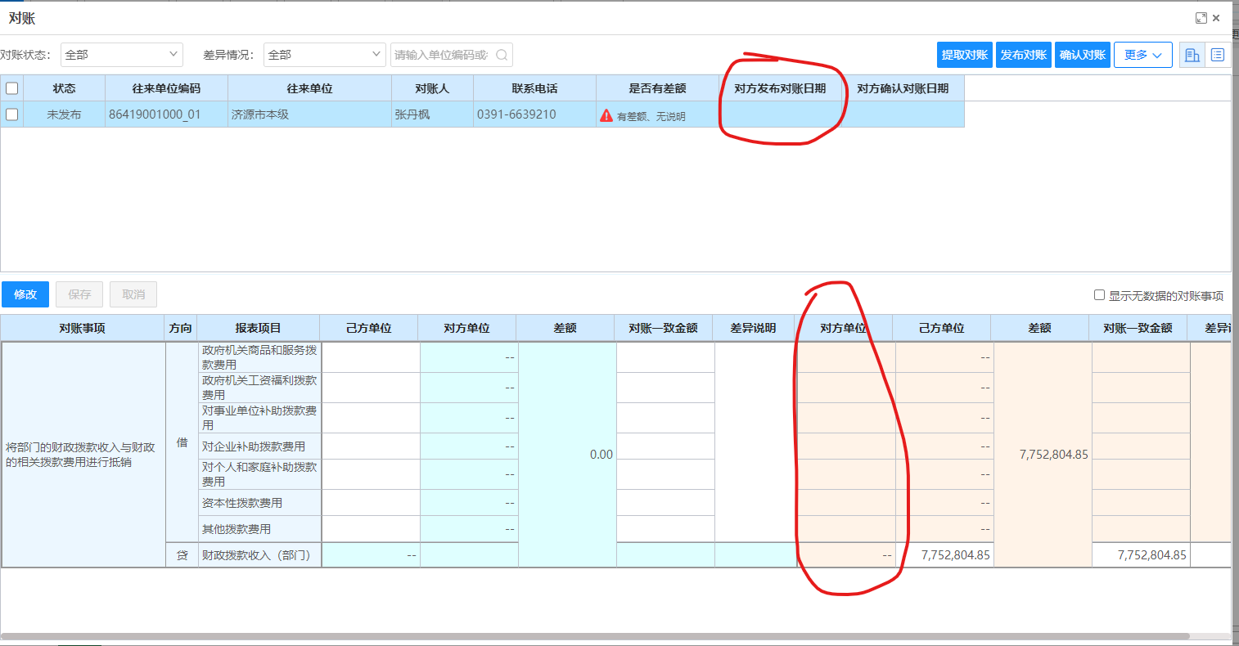Tick the select-all checkbox in the table header
The height and width of the screenshot is (646, 1239).
coord(12,88)
